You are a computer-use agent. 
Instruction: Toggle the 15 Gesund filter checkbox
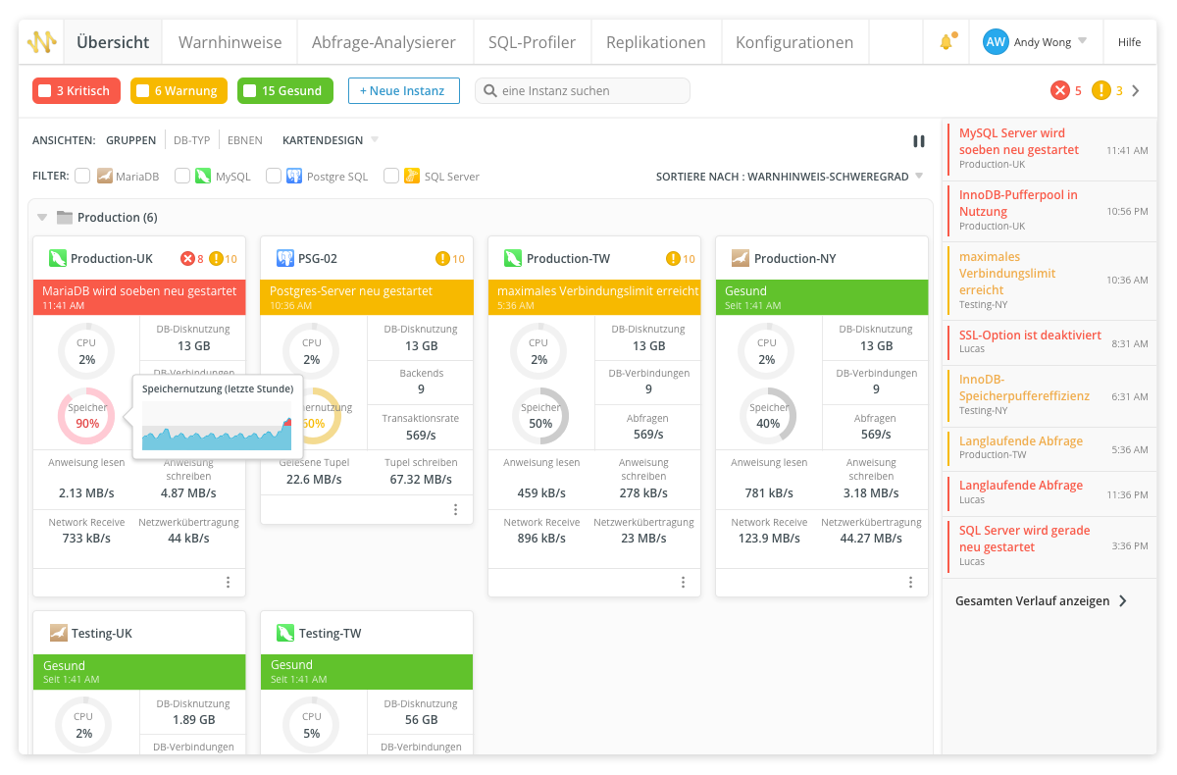tap(249, 90)
